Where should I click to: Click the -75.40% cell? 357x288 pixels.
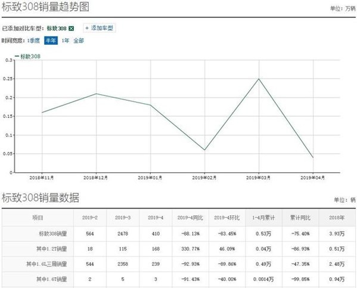click(300, 234)
